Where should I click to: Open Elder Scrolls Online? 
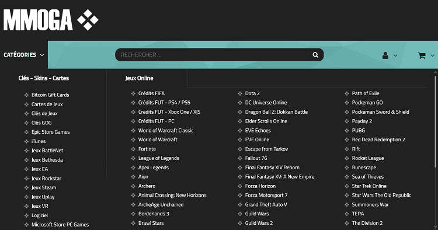[x=266, y=121]
